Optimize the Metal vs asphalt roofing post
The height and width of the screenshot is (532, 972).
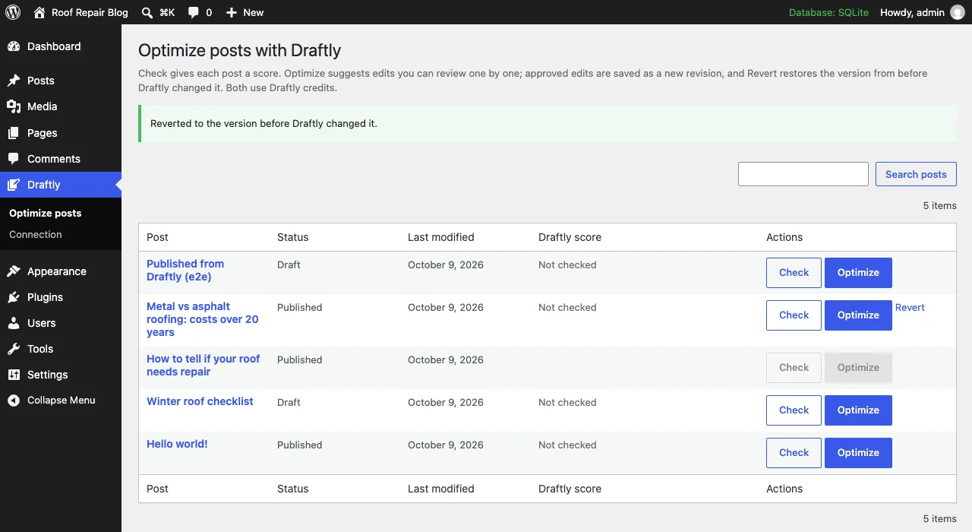[858, 315]
